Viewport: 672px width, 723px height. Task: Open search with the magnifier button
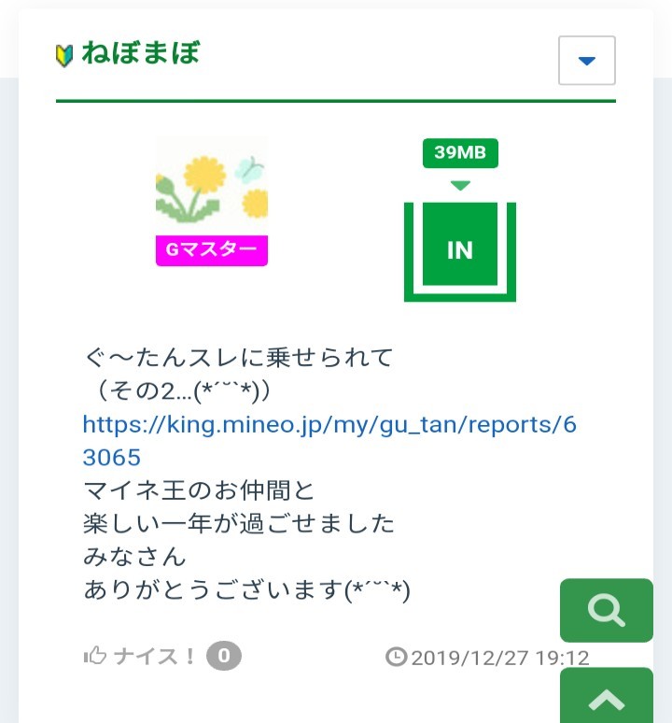(x=607, y=610)
